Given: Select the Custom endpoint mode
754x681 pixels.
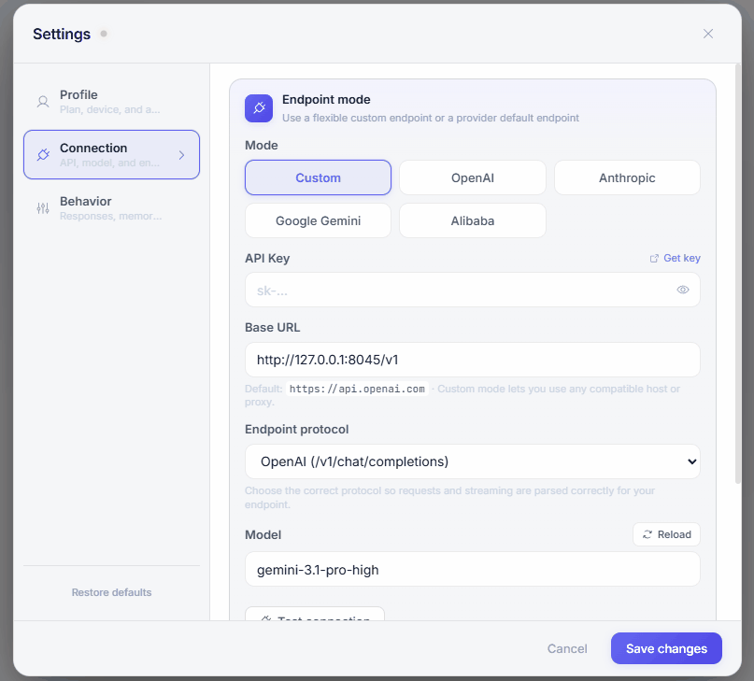Looking at the screenshot, I should (x=318, y=177).
